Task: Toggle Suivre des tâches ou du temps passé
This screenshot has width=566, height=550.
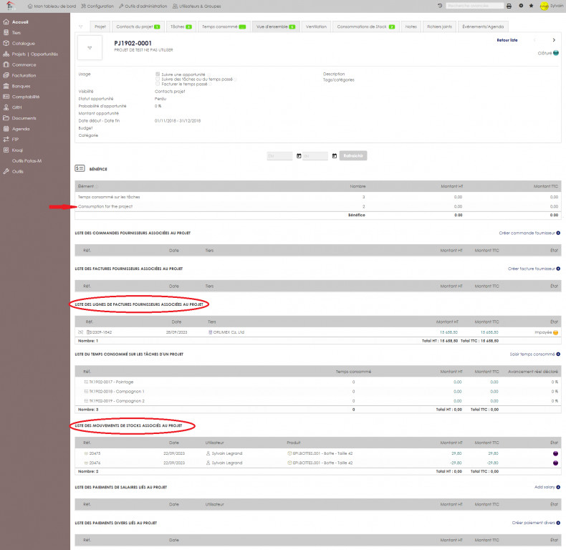Action: pos(158,79)
